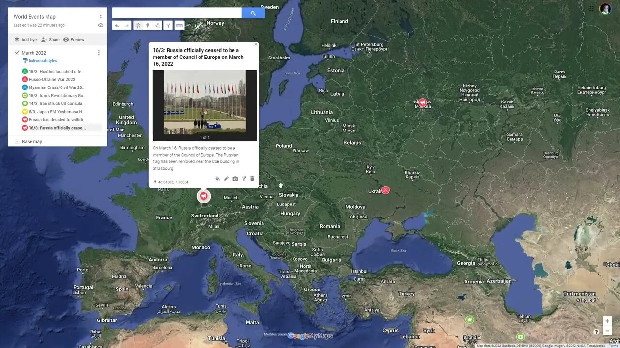Add image via camera icon in popup
620x348 pixels.
235,179
